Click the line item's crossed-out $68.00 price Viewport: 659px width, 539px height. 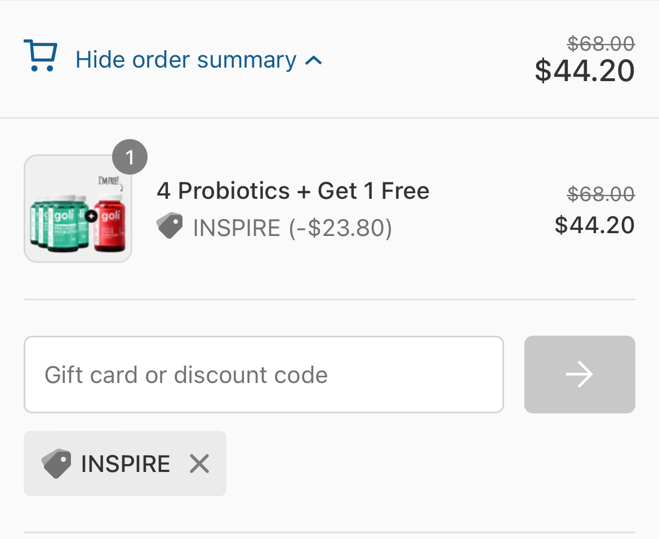[x=600, y=194]
